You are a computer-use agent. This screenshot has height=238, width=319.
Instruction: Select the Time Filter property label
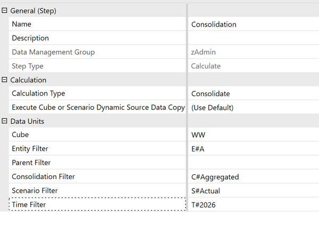(x=29, y=204)
